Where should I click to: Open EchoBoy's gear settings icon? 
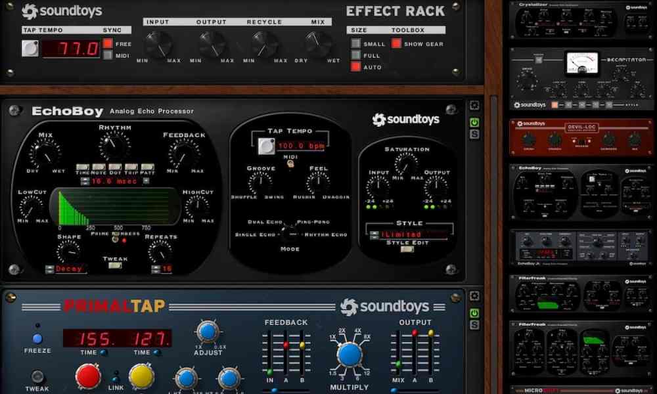pos(474,104)
